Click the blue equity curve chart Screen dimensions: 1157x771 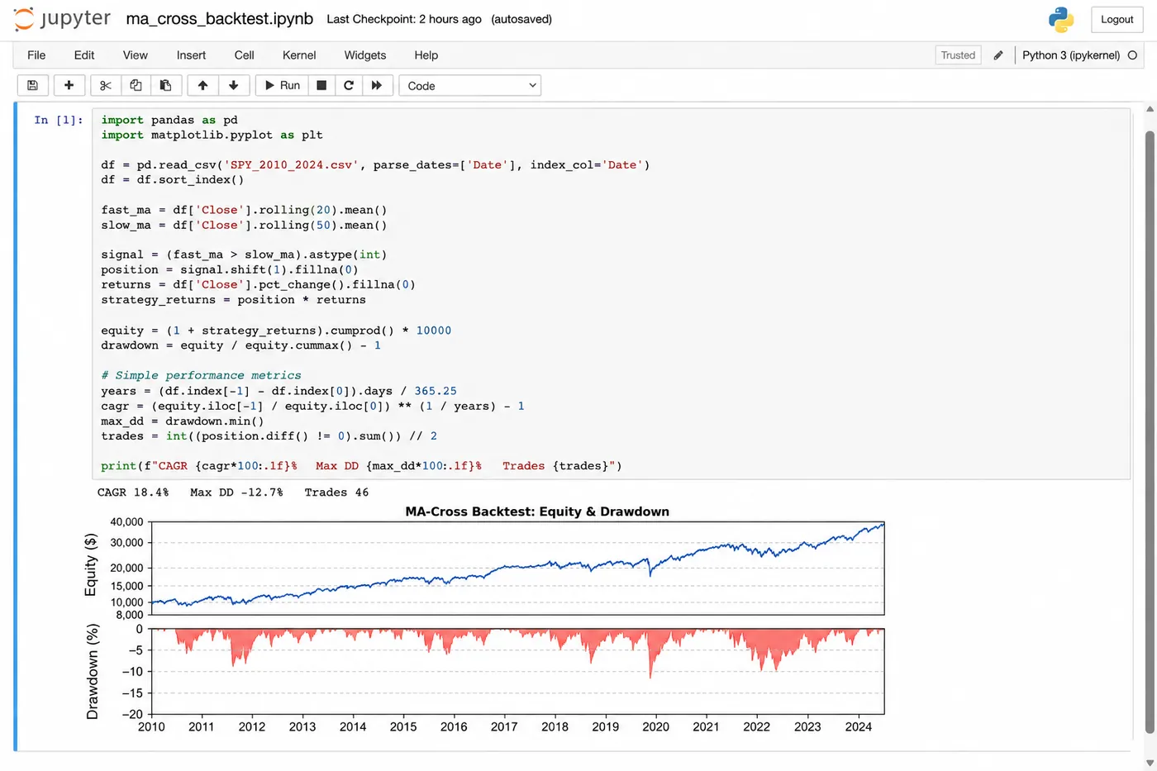[x=517, y=569]
